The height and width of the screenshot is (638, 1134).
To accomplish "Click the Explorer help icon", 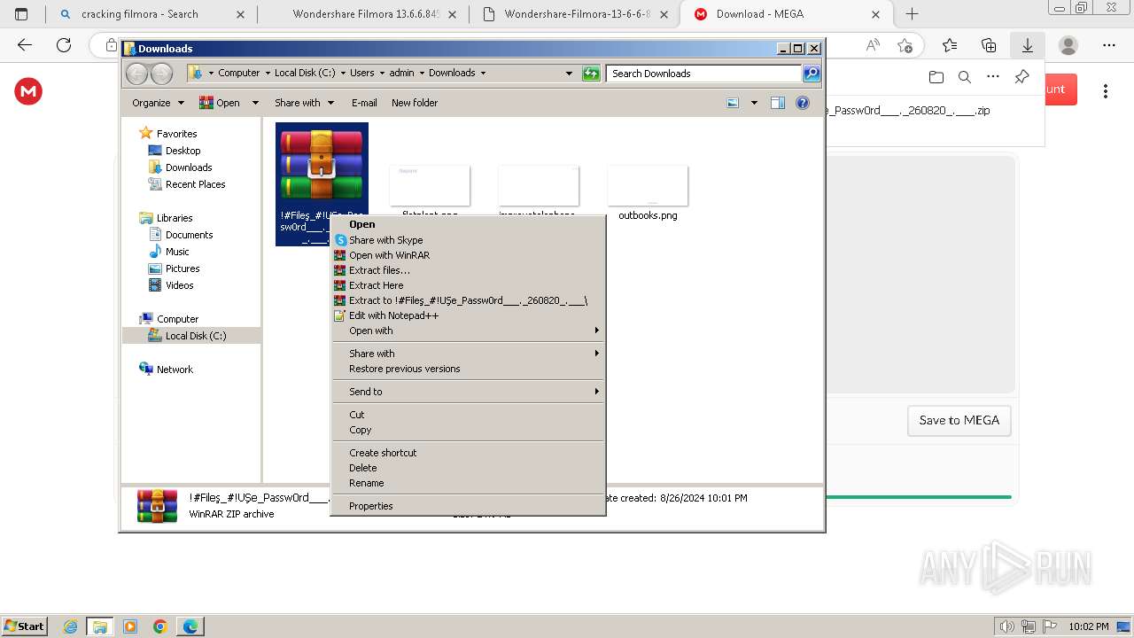I will (803, 103).
